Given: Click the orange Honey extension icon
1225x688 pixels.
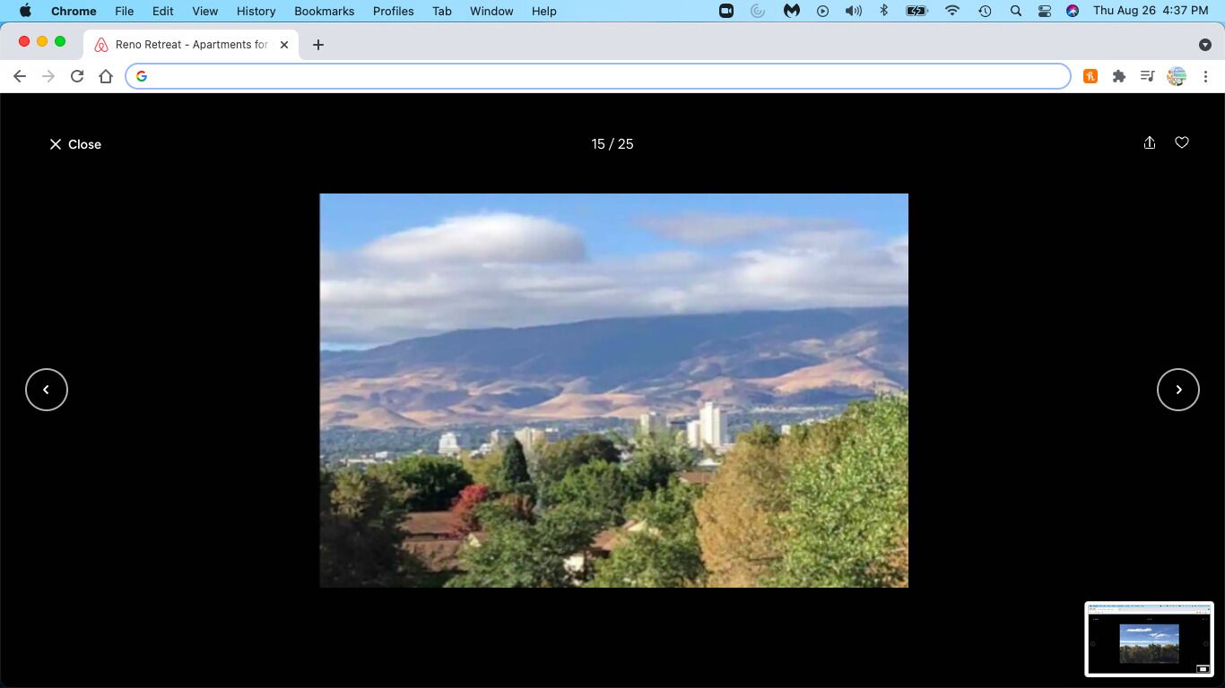Looking at the screenshot, I should pos(1090,76).
